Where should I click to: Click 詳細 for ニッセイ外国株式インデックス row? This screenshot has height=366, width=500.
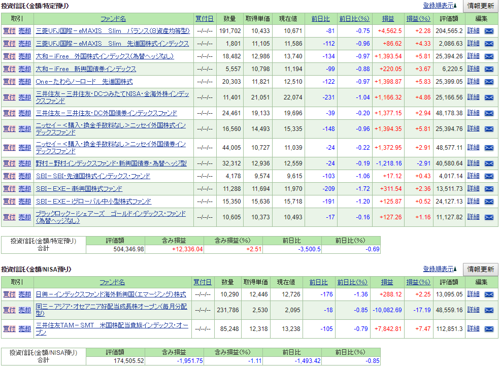pyautogui.click(x=473, y=128)
